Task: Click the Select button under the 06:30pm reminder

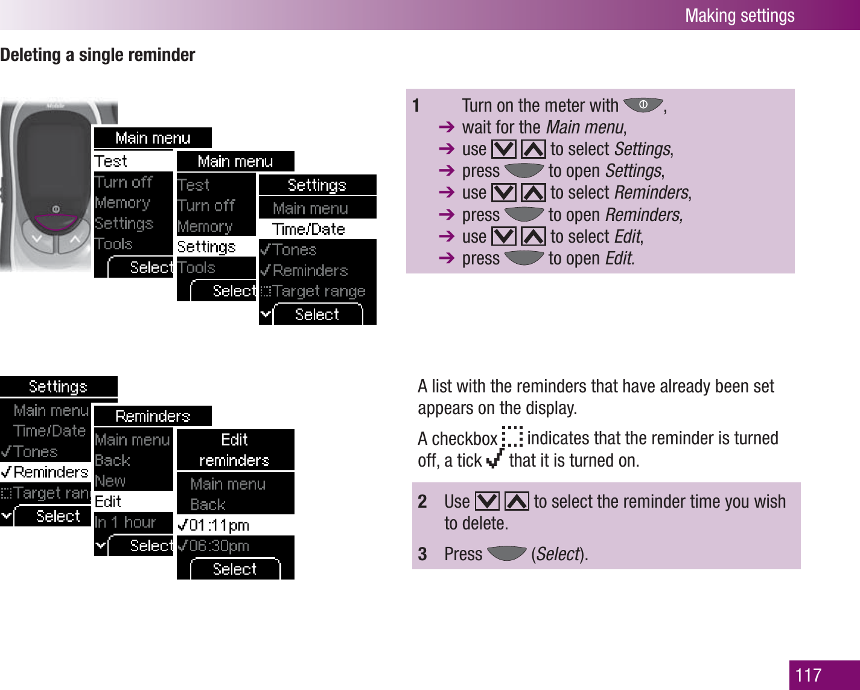Action: point(235,569)
